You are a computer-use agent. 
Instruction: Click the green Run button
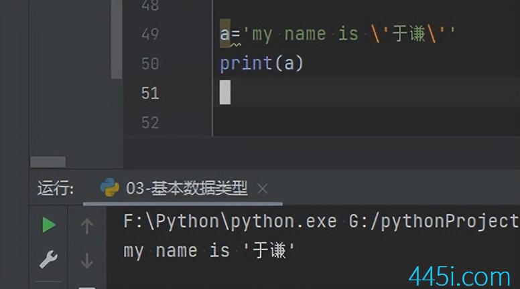(x=49, y=225)
